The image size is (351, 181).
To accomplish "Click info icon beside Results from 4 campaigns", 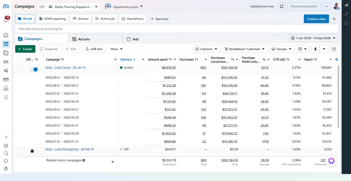I will (84, 160).
